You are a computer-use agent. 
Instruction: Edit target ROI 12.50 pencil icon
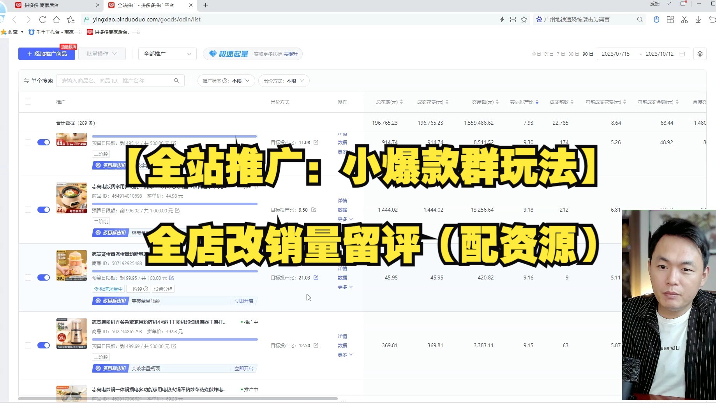click(316, 345)
